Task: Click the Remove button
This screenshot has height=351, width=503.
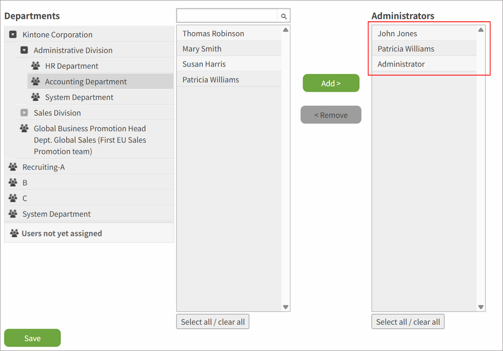Action: coord(331,115)
